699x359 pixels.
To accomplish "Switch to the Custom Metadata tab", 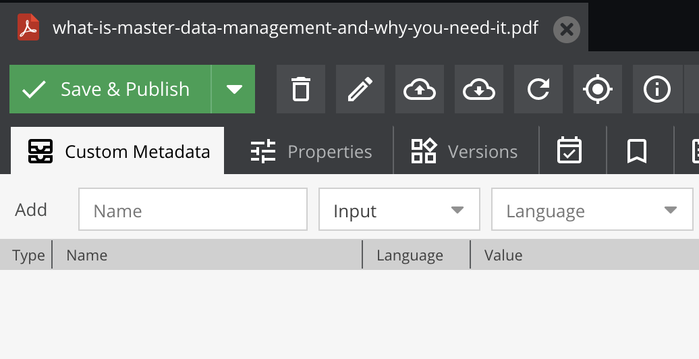I will pos(117,150).
